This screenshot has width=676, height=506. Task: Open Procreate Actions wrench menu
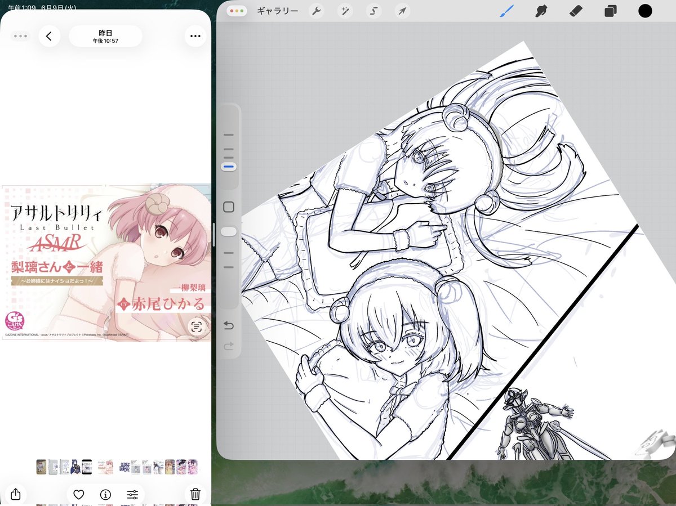pyautogui.click(x=317, y=11)
